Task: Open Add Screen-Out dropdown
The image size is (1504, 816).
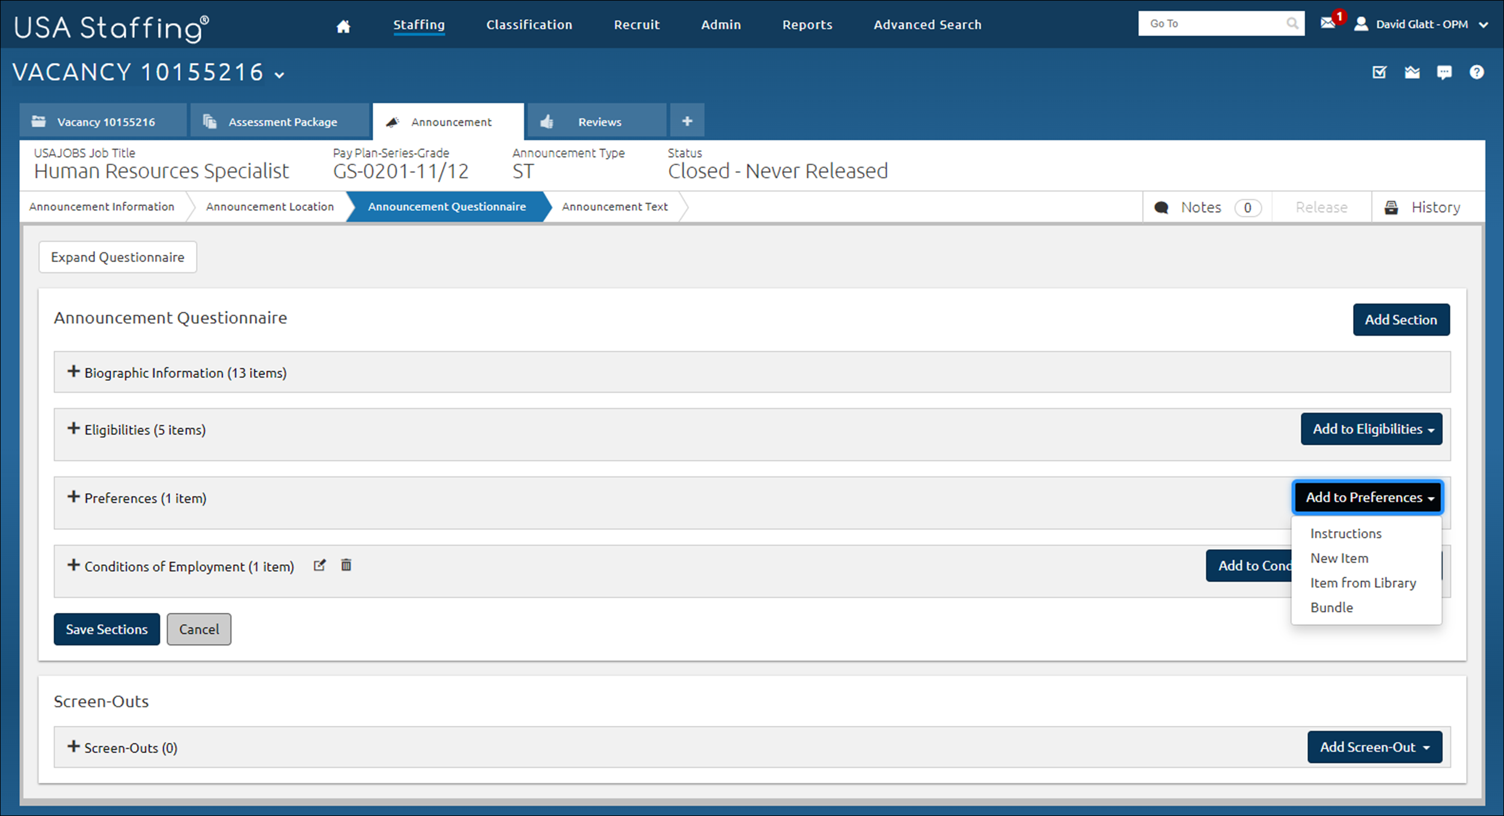Action: tap(1375, 747)
